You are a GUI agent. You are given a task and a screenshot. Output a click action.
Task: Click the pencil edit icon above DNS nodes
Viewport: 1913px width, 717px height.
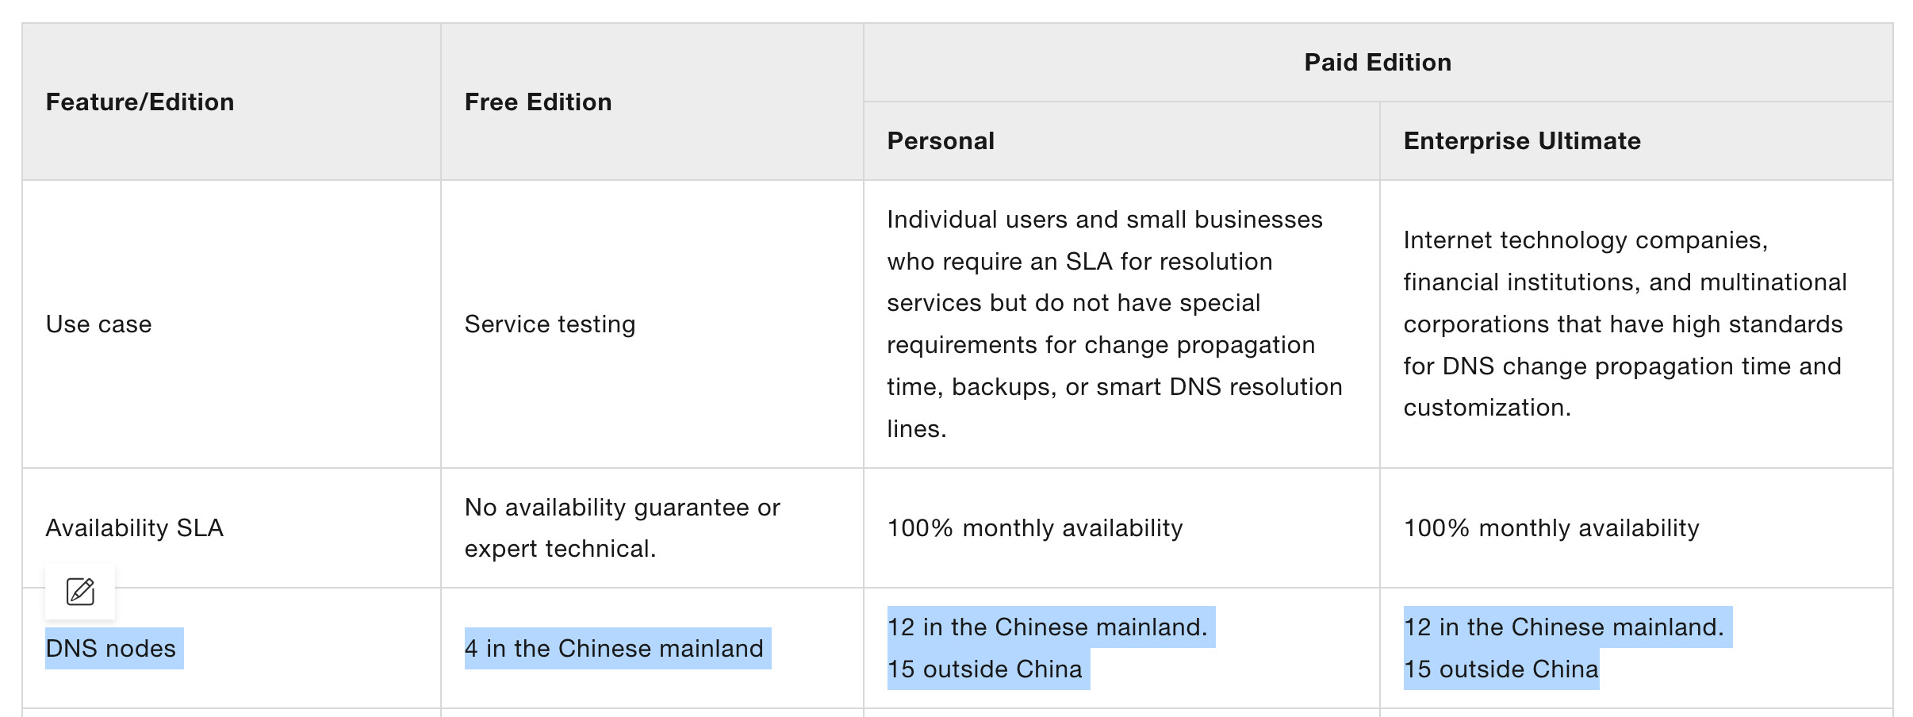click(80, 592)
